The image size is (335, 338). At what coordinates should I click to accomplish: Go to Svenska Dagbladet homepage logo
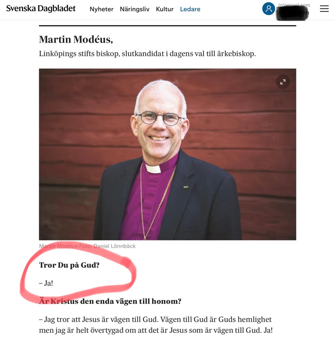point(41,9)
